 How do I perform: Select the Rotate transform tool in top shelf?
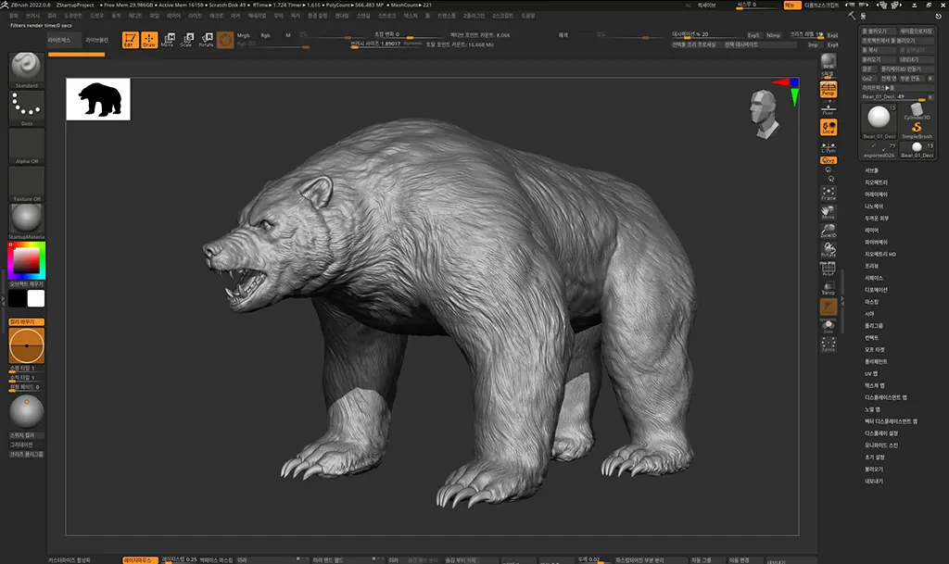(x=207, y=40)
